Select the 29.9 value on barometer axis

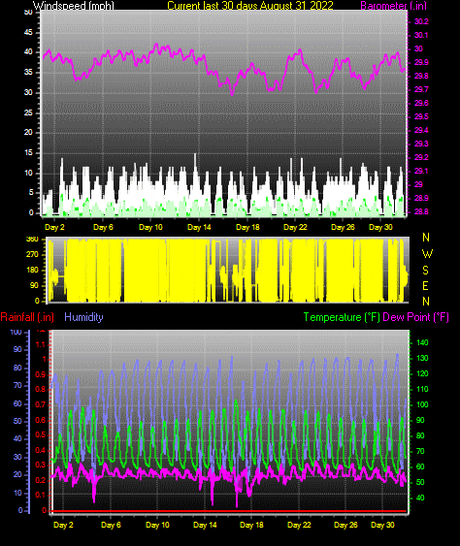pyautogui.click(x=421, y=62)
